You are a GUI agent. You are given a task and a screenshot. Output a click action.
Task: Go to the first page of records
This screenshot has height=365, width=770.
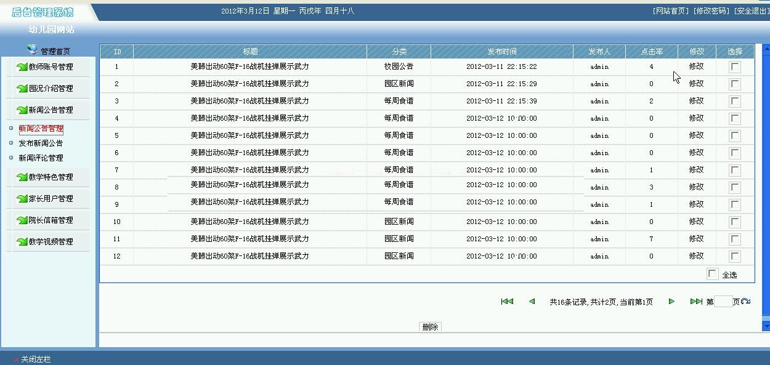click(x=507, y=302)
